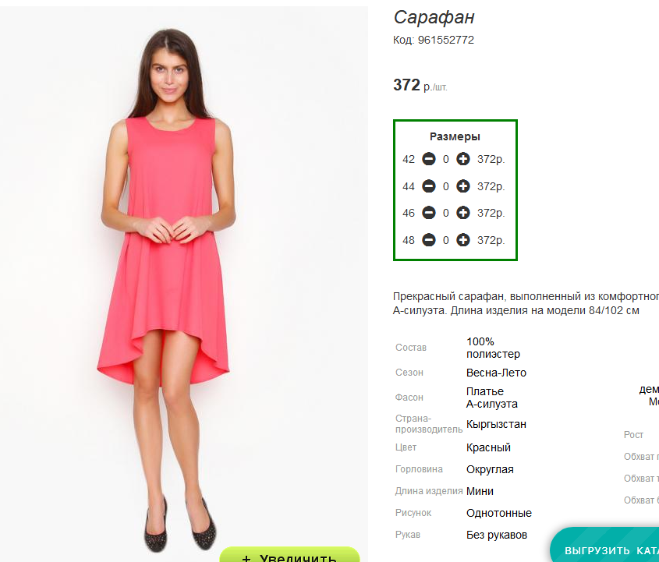Click minus icon for size 46

tap(429, 213)
